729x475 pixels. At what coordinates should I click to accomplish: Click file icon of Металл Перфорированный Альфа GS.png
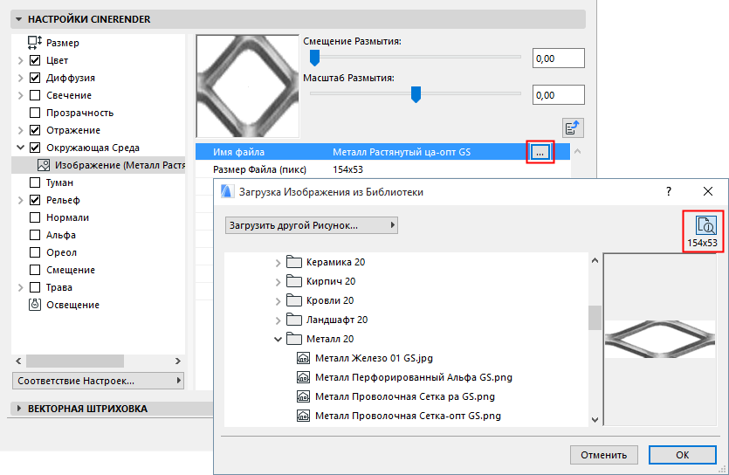pos(303,377)
